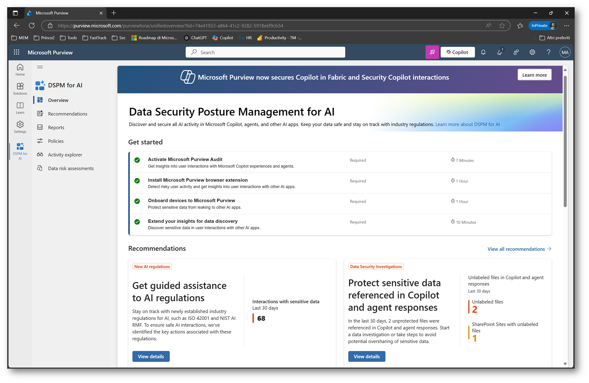Viewport: 589px width, 383px height.
Task: Close the Microsoft Purview tab
Action: pos(101,13)
